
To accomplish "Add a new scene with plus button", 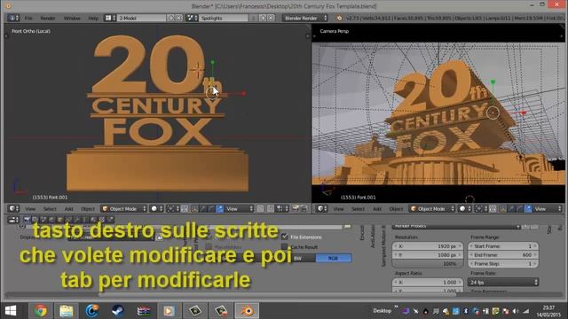I will pyautogui.click(x=263, y=18).
